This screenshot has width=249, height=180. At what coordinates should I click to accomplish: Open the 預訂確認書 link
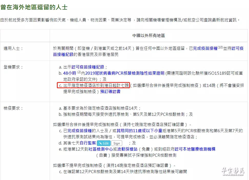point(110,92)
